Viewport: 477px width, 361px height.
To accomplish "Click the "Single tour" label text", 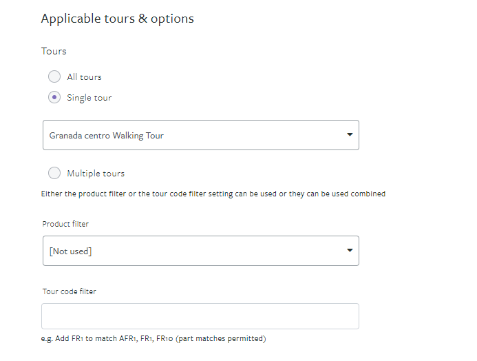I will tap(89, 98).
